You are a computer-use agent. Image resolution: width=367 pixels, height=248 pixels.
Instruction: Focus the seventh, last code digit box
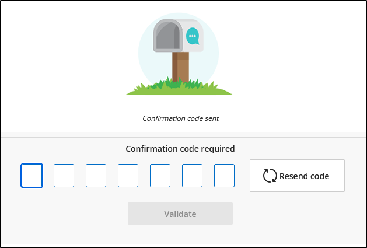tap(224, 175)
